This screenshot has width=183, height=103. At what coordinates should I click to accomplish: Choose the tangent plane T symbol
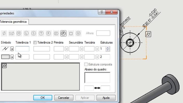(x=41, y=33)
